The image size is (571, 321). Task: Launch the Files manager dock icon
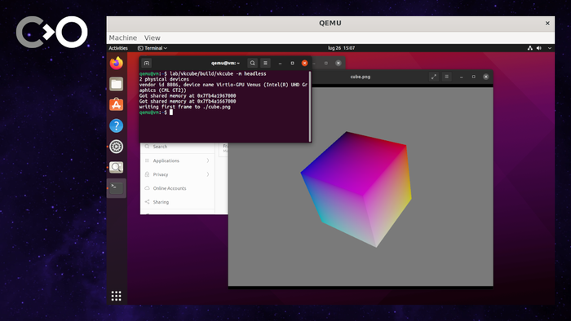tap(116, 84)
